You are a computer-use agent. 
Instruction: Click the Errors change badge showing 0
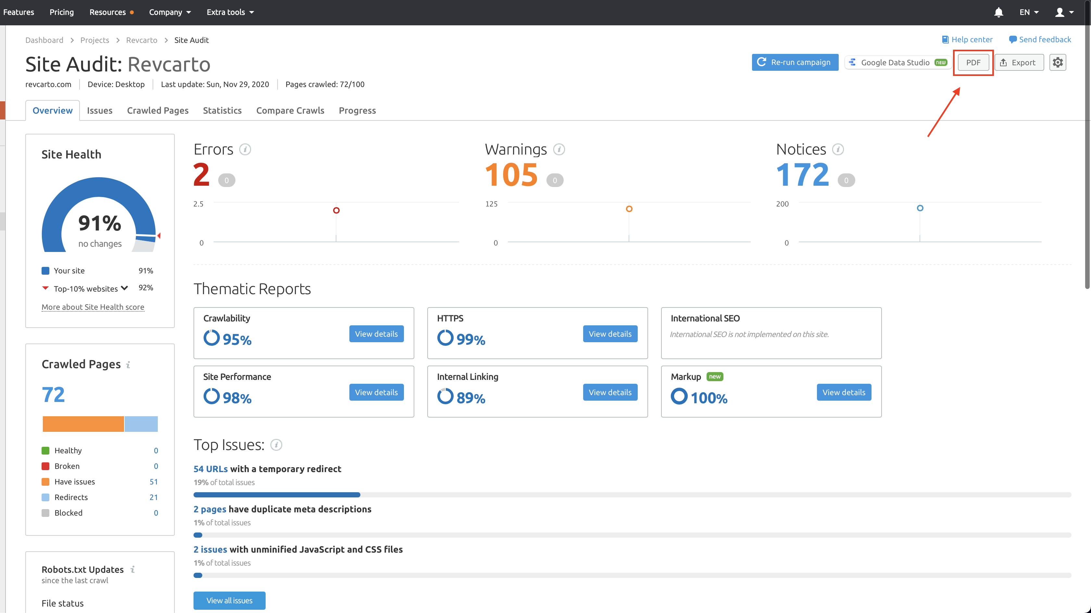227,181
